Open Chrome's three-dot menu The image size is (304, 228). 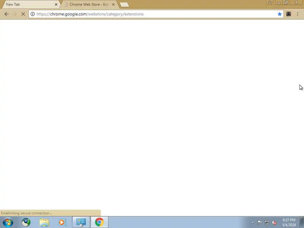coord(297,14)
